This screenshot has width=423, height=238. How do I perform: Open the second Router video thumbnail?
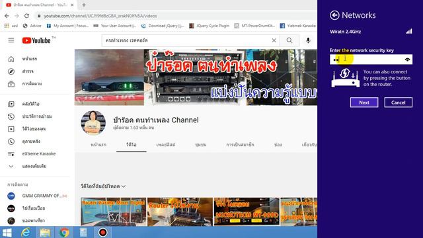180,212
